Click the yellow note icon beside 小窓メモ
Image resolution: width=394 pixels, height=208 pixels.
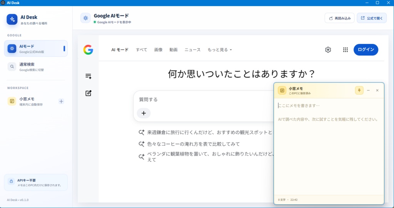pyautogui.click(x=12, y=101)
